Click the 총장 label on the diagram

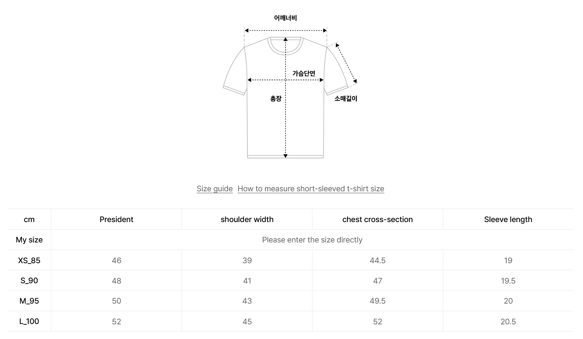276,98
